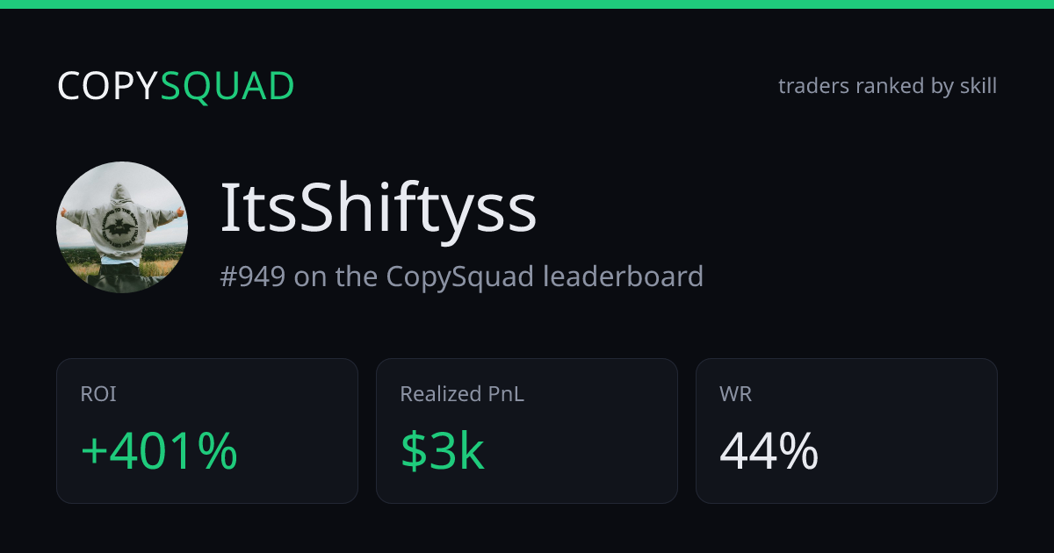This screenshot has width=1054, height=553.
Task: Click the Realized PnL label
Action: 462,394
